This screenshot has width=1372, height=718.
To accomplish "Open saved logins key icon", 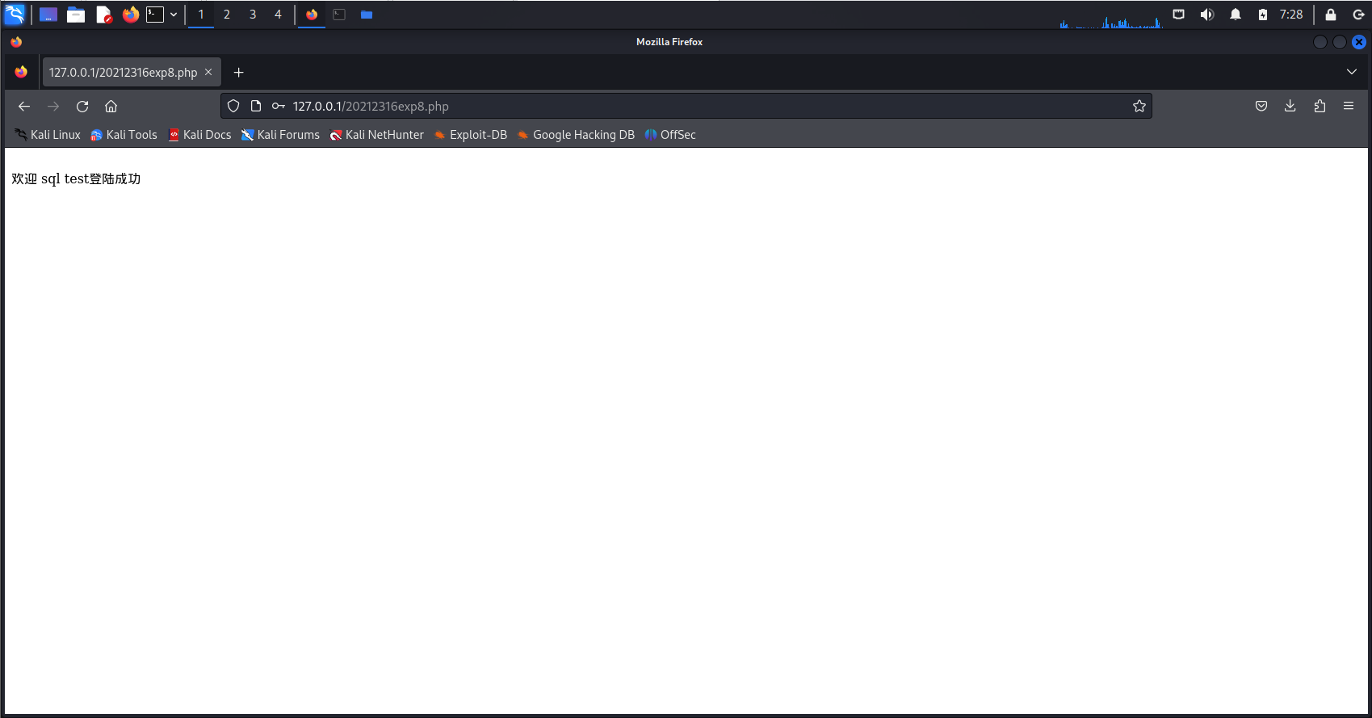I will pos(279,106).
